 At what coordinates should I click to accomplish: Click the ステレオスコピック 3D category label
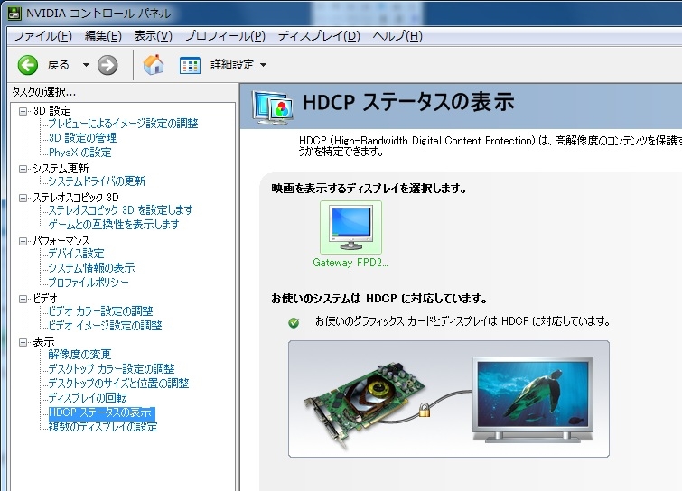pos(76,199)
